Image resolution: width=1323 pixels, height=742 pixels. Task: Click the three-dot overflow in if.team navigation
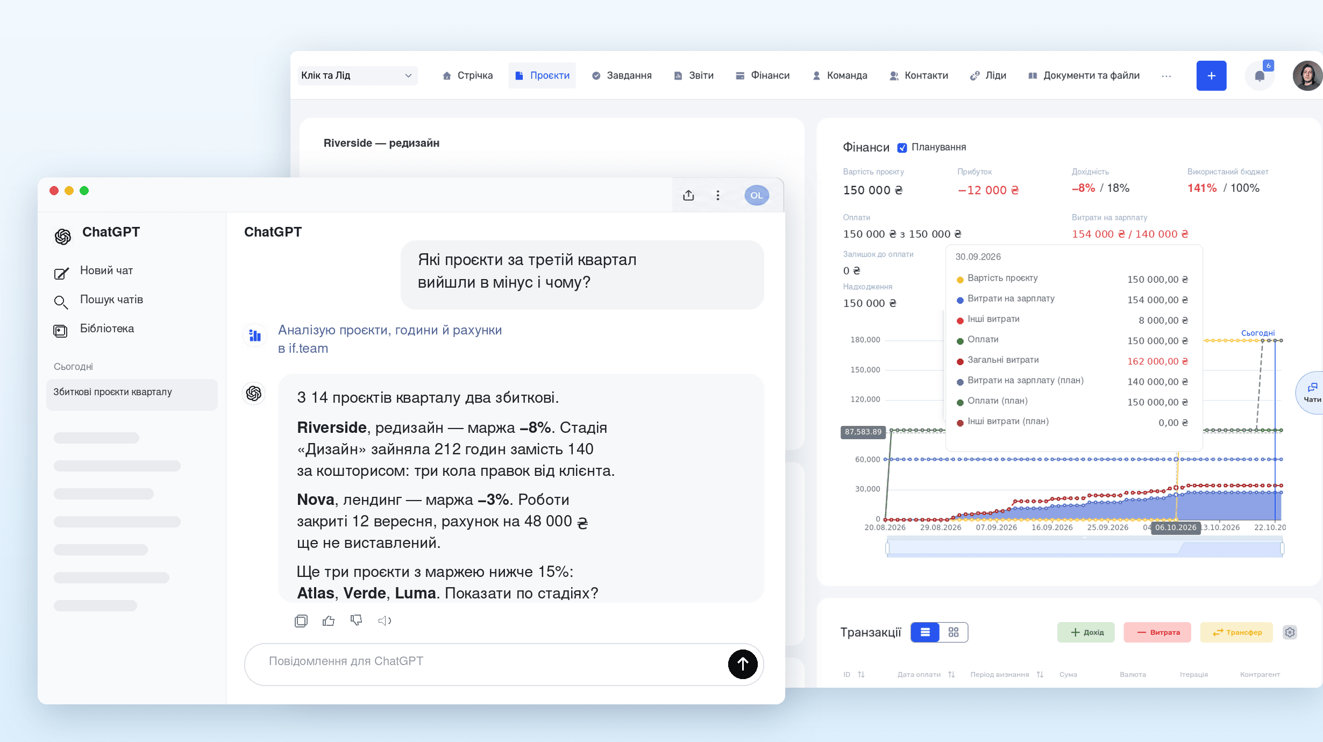click(x=1166, y=76)
